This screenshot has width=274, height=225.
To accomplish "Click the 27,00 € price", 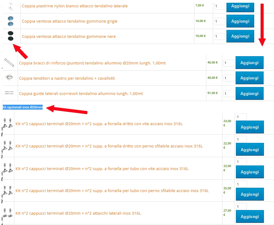I will (x=227, y=212).
